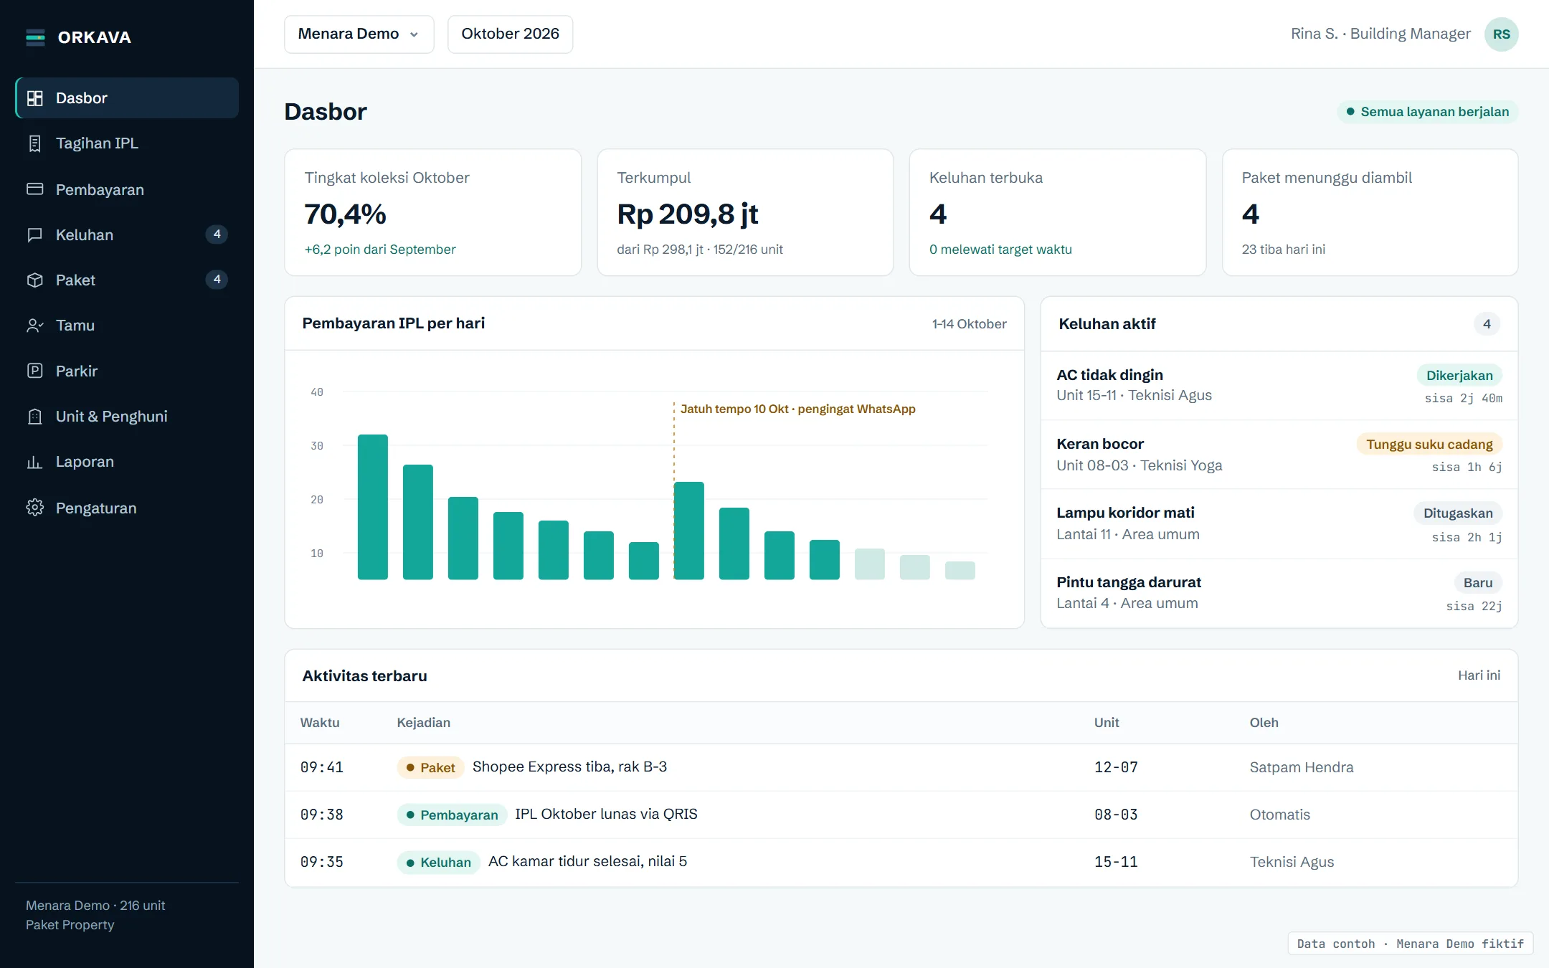Open the Keran bocor complaint entry
The height and width of the screenshot is (968, 1549).
(x=1279, y=455)
